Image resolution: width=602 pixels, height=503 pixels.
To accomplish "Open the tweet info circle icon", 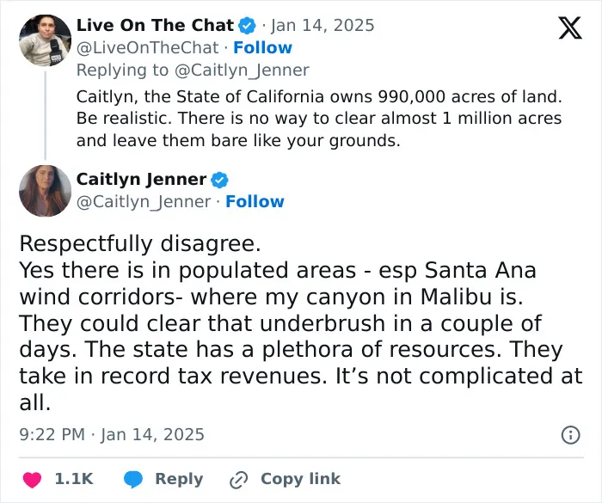I will [x=571, y=435].
